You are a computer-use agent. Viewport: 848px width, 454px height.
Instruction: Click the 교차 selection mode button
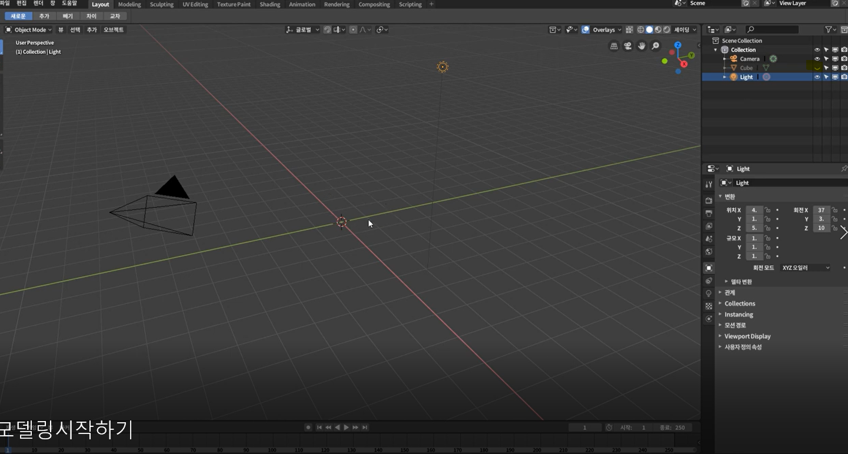115,16
